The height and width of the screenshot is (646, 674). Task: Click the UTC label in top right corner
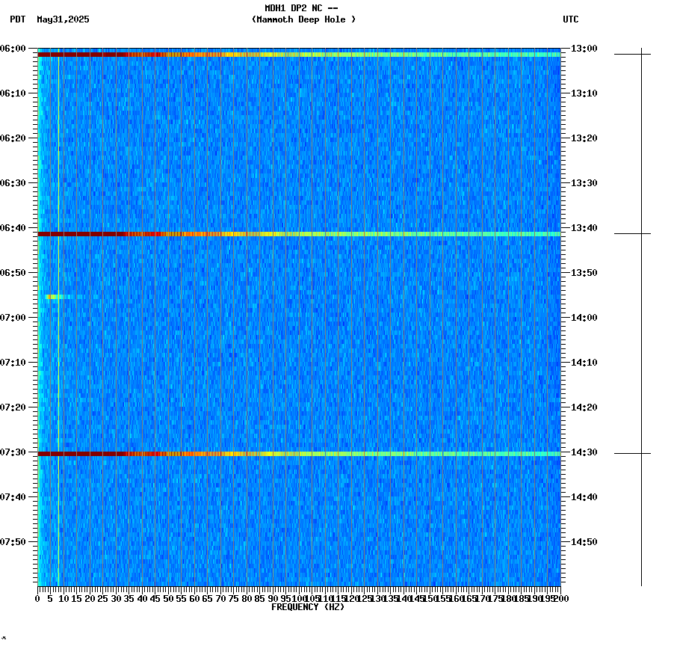[x=571, y=20]
